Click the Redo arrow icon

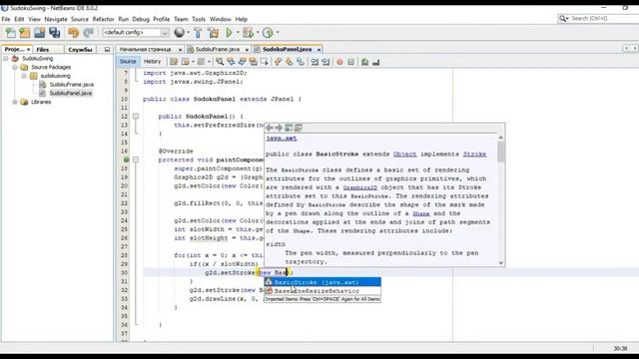click(88, 33)
